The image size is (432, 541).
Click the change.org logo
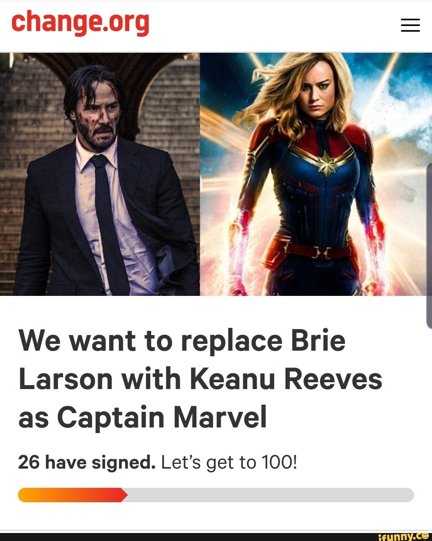[x=80, y=23]
